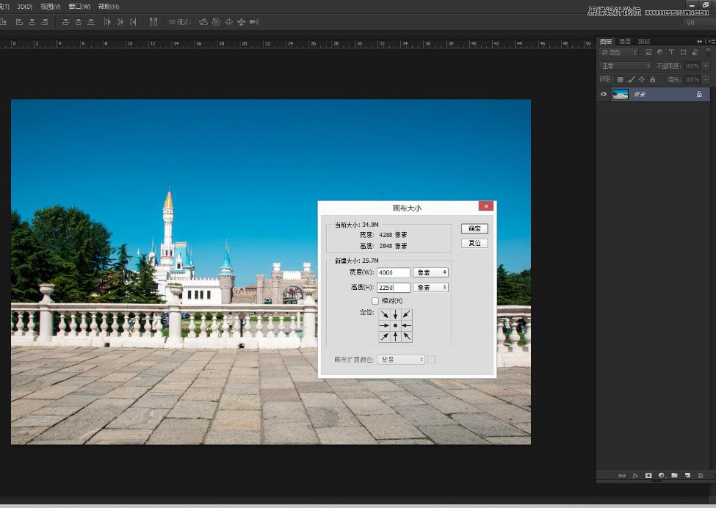
Task: Open canvas extension color dropdown
Action: click(x=401, y=360)
